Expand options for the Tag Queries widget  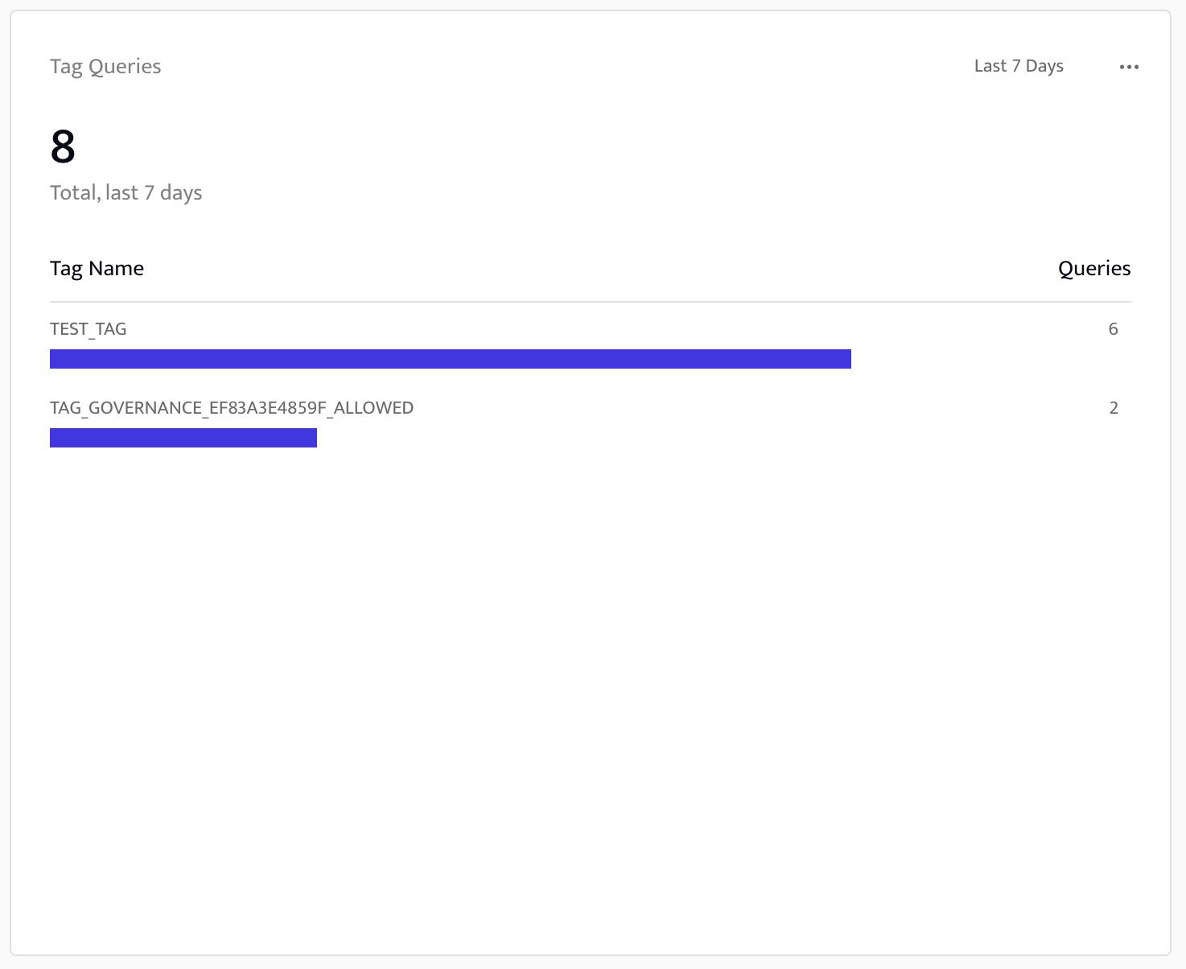point(1128,67)
